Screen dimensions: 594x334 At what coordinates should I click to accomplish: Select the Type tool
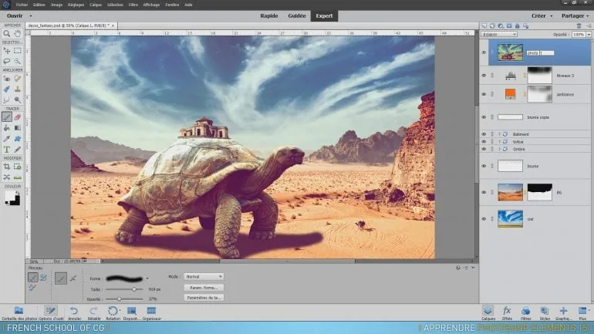tap(7, 150)
